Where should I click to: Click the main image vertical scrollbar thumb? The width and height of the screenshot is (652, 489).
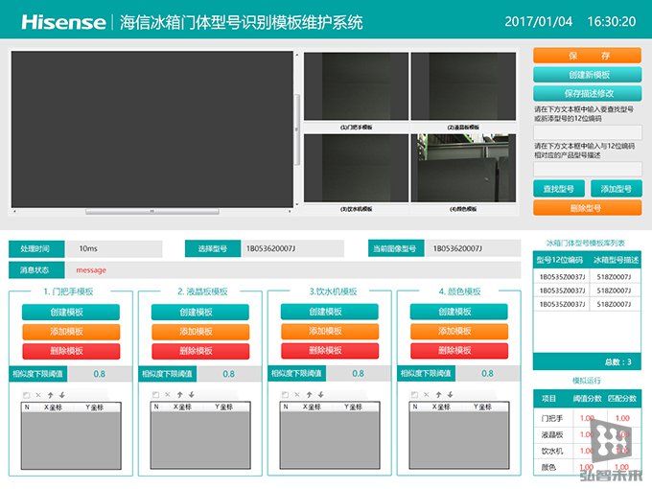tap(297, 129)
